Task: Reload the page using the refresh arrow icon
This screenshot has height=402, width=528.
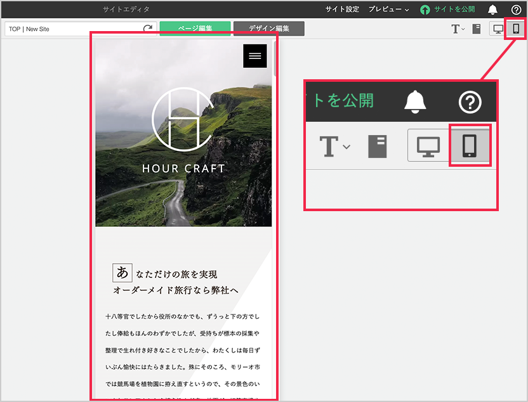Action: tap(148, 29)
